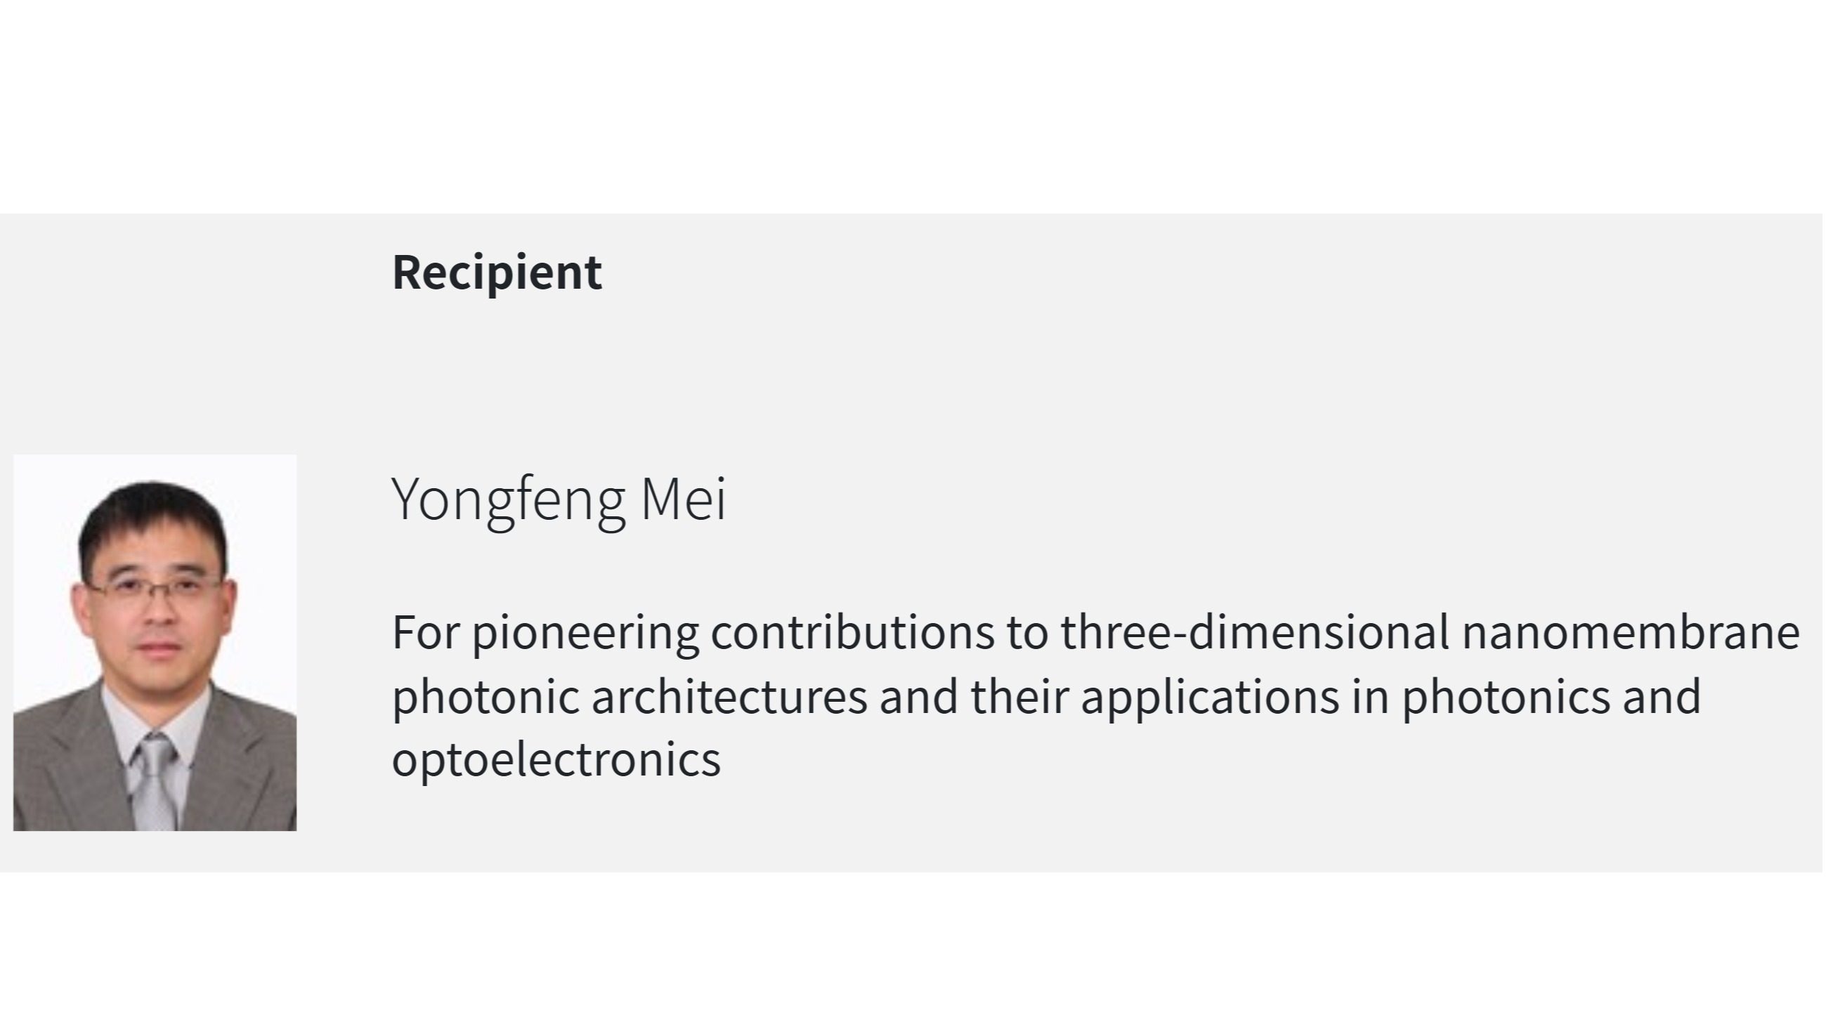Click the word optoelectronics in the citation
This screenshot has width=1826, height=1027.
[556, 760]
